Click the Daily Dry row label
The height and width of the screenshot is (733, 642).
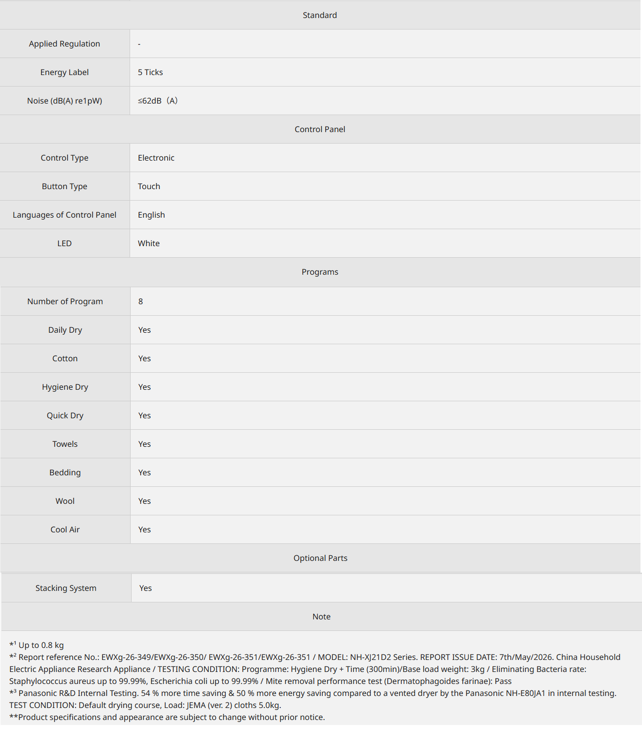(65, 330)
